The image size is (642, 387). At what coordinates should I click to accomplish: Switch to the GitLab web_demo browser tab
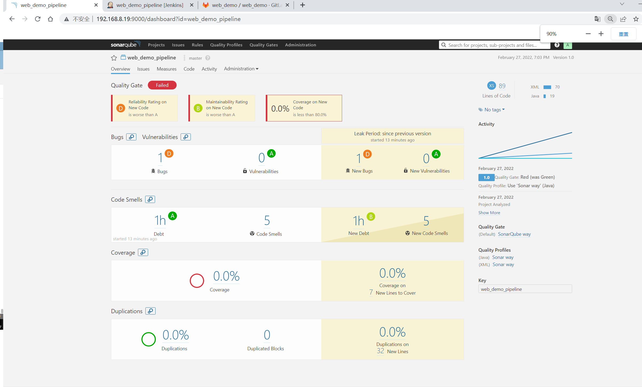coord(245,5)
